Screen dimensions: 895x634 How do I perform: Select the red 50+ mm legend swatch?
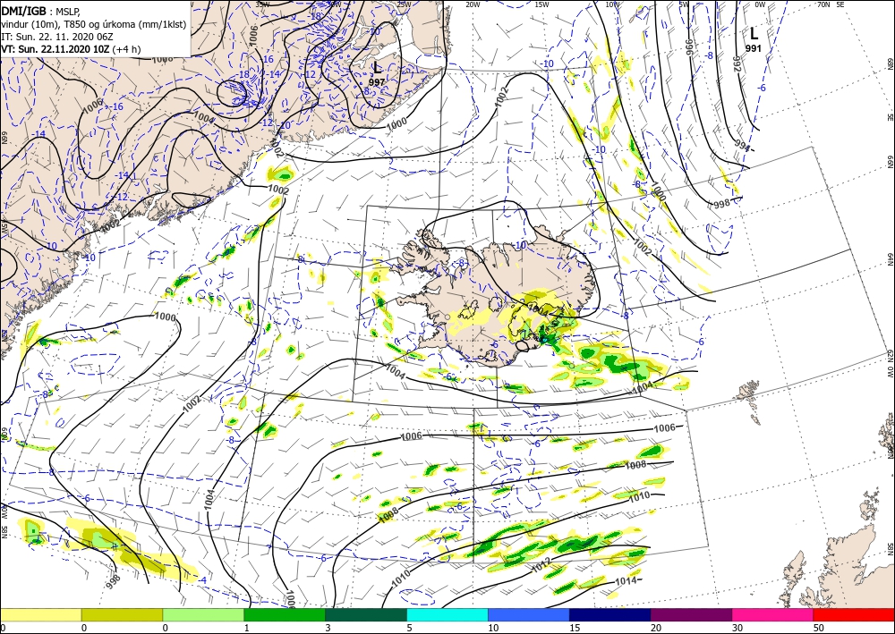click(854, 614)
